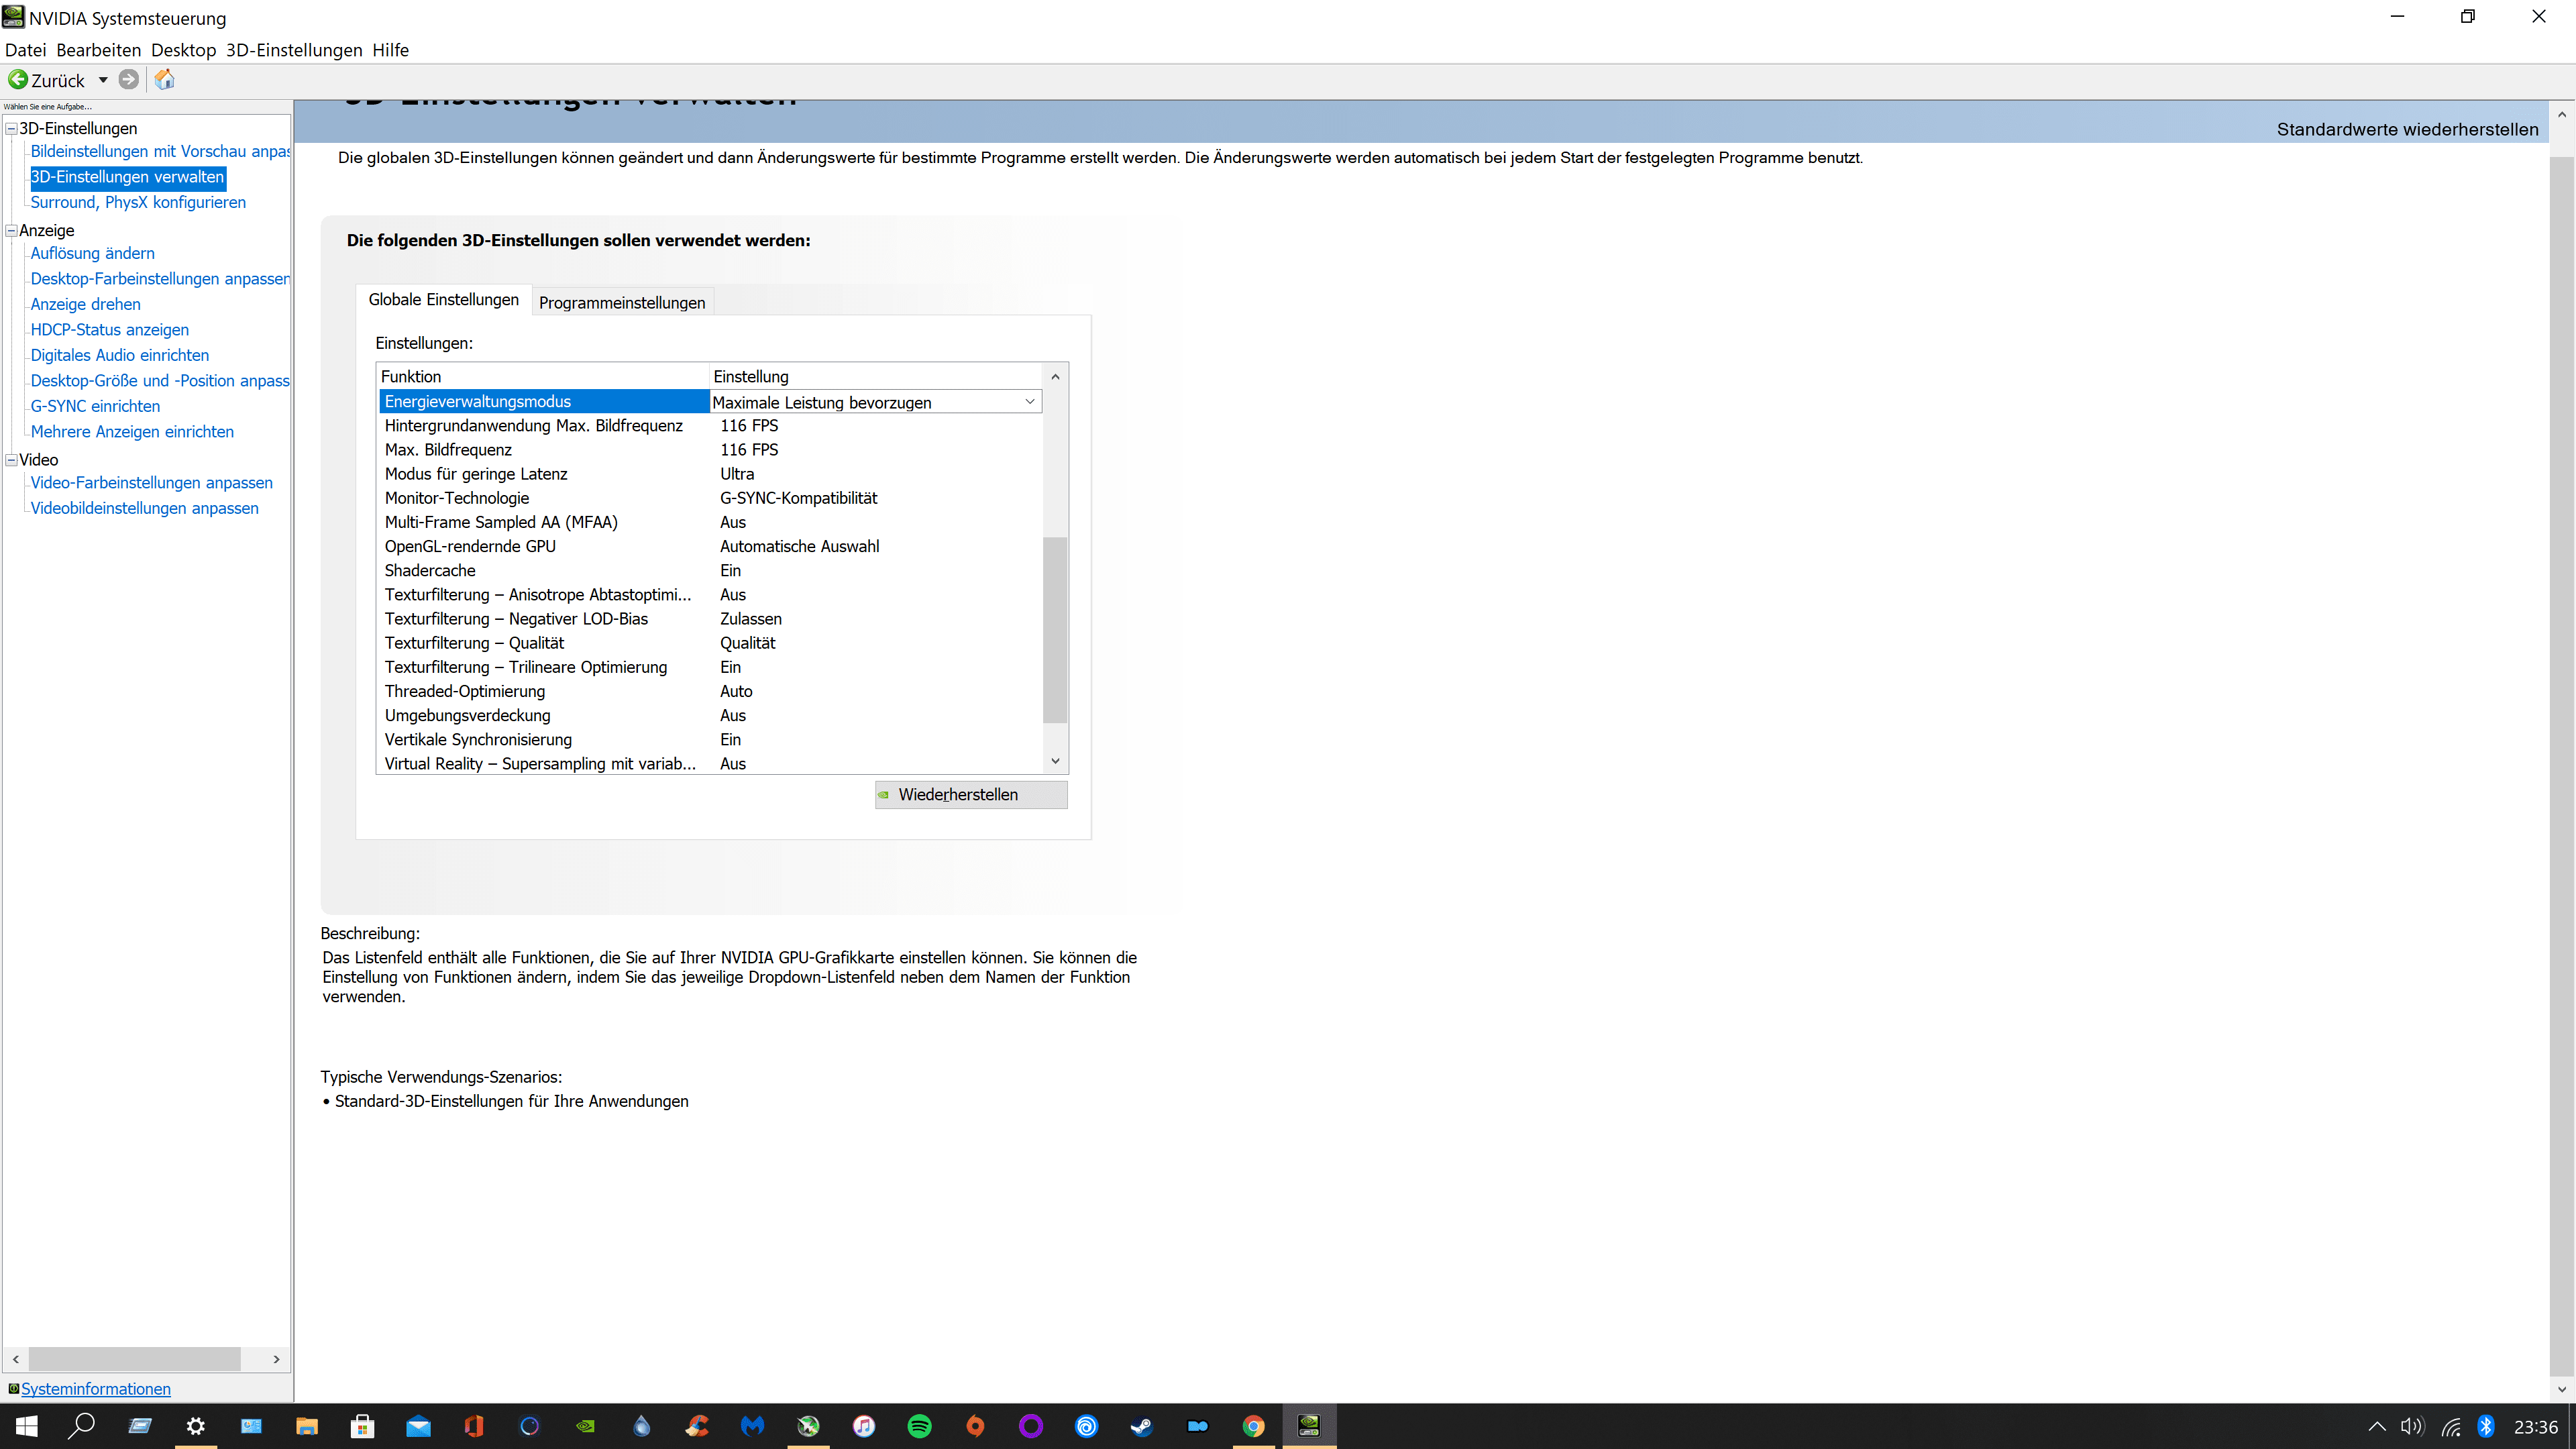2576x1449 pixels.
Task: Select Multi-Frame Sampled AA (MFAA) row
Action: [710, 523]
